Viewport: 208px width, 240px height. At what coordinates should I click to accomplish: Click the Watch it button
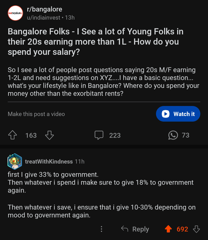(178, 114)
